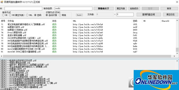The width and height of the screenshot is (179, 90).
Task: Choose 自动识别 recognition mode
Action: pos(47,15)
